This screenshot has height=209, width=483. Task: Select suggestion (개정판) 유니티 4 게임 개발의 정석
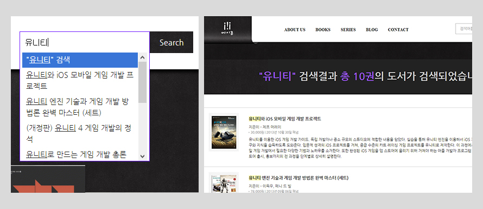80,134
